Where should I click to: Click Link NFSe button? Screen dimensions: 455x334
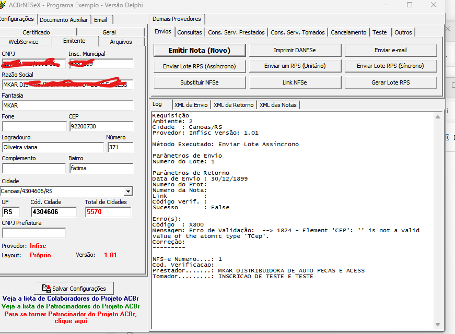(295, 82)
